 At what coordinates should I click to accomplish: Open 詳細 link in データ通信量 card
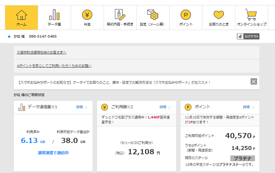tap(79, 107)
